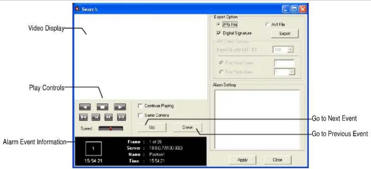Screen dimensions: 371x169
Task: Click the Export button
Action: [x=285, y=33]
